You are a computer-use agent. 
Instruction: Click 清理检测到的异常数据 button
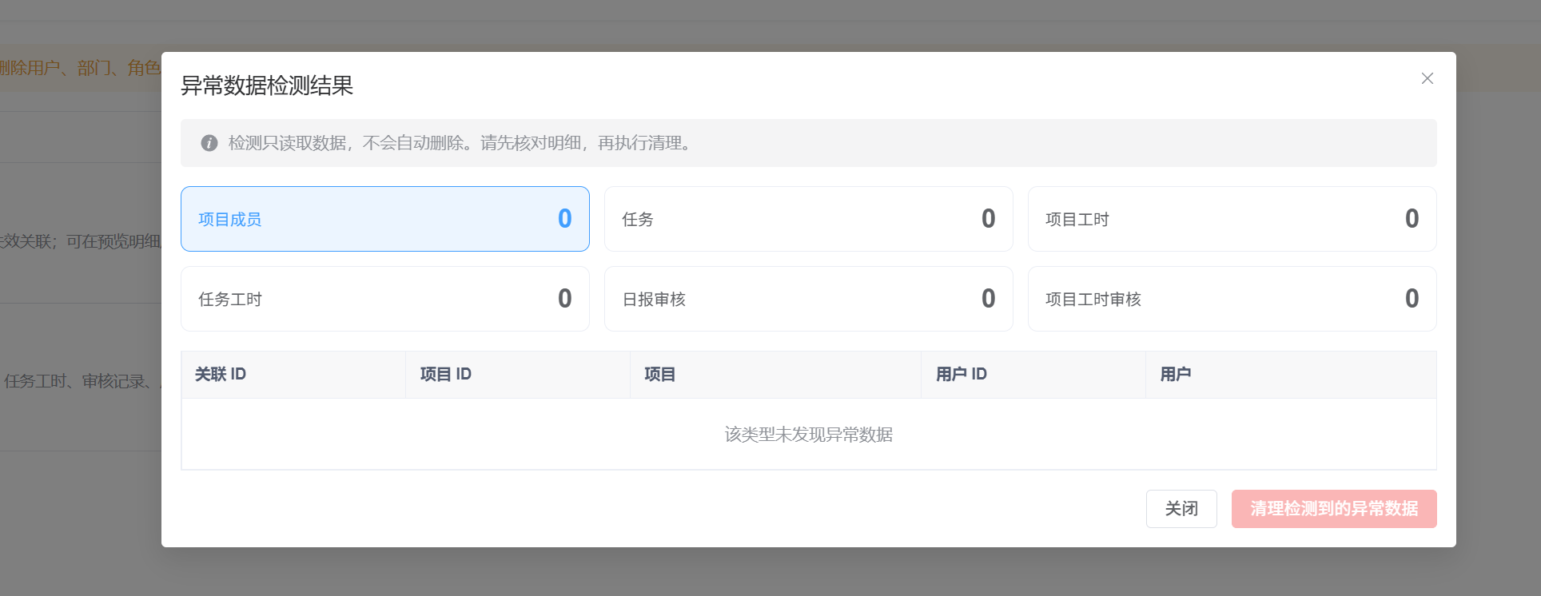[1334, 509]
